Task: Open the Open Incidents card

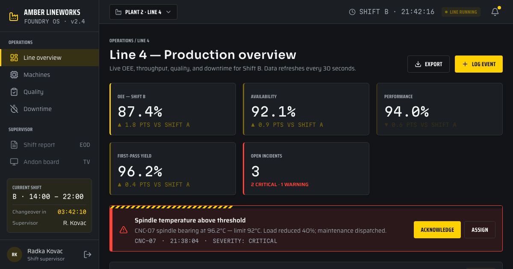Action: (x=306, y=169)
